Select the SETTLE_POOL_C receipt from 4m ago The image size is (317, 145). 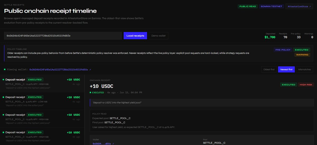(42, 83)
